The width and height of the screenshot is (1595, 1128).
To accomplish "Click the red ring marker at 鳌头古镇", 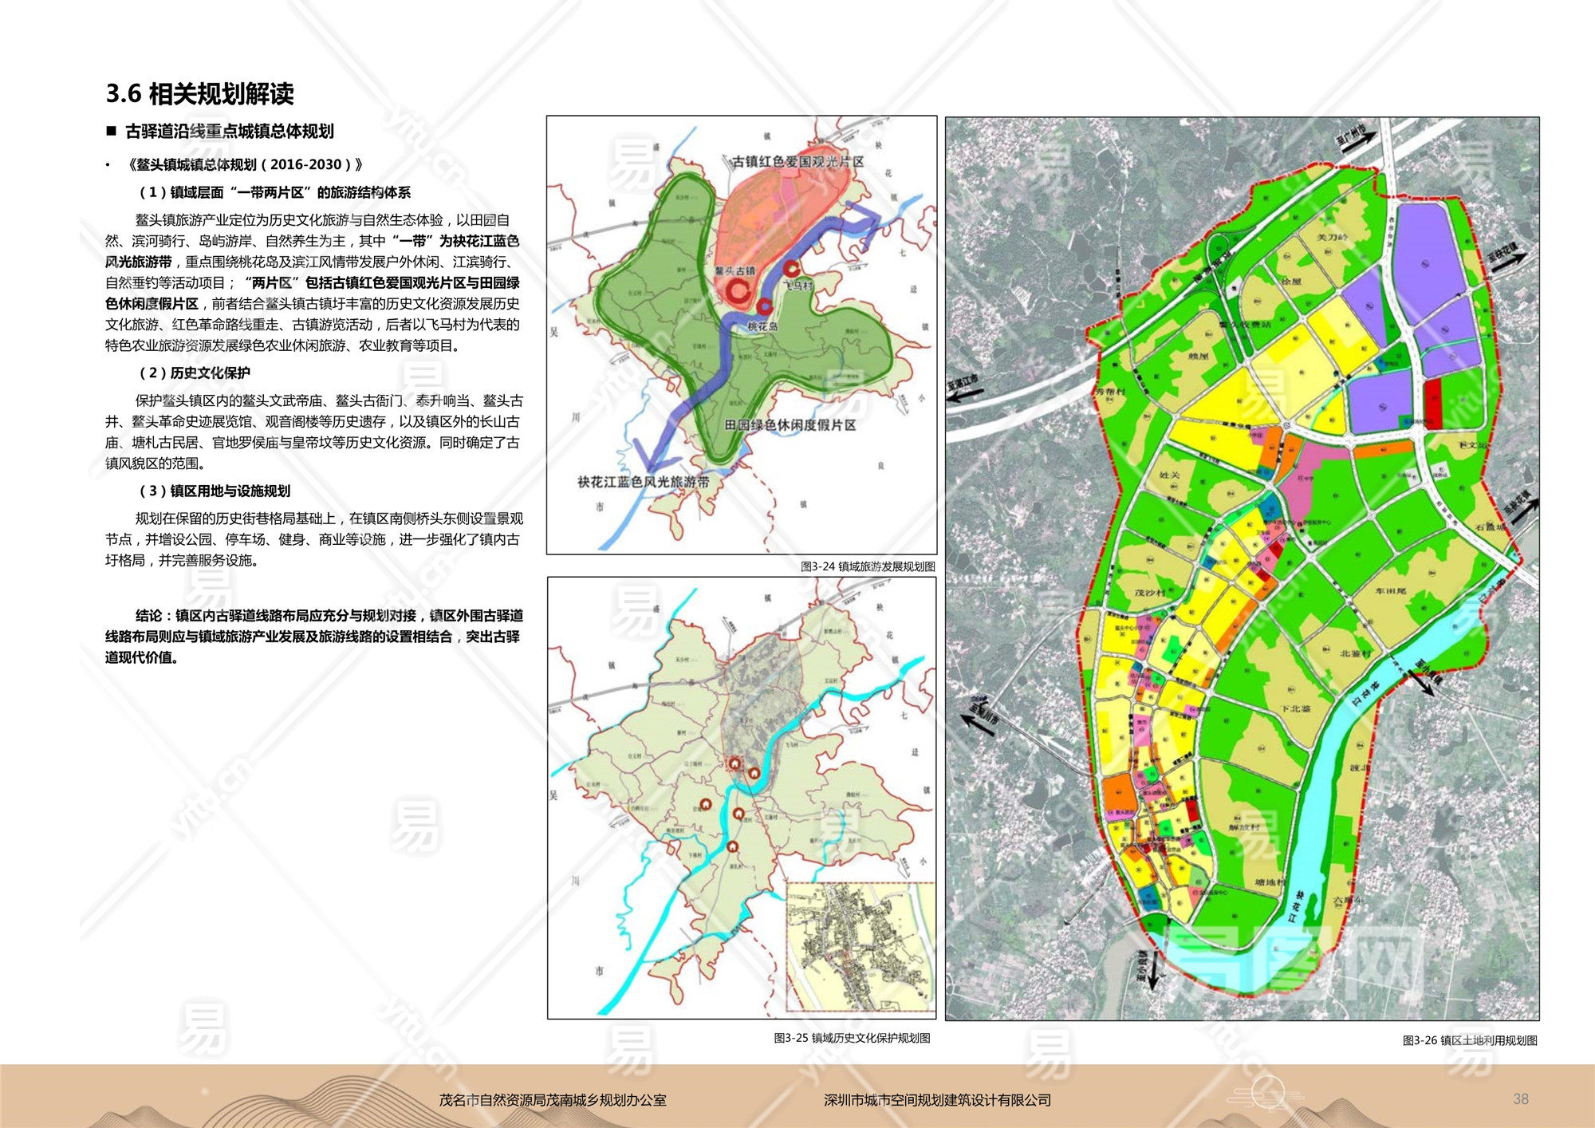I will (x=737, y=292).
